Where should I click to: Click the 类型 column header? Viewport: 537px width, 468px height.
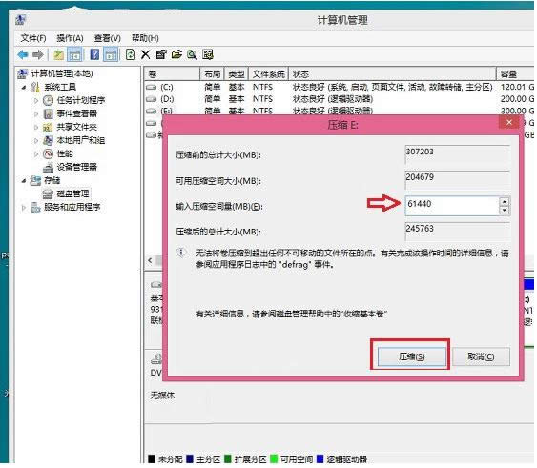[237, 74]
